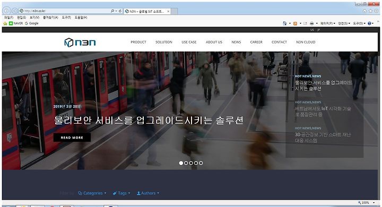Go back with the browser Back arrow
This screenshot has height=207, width=382.
(6, 11)
